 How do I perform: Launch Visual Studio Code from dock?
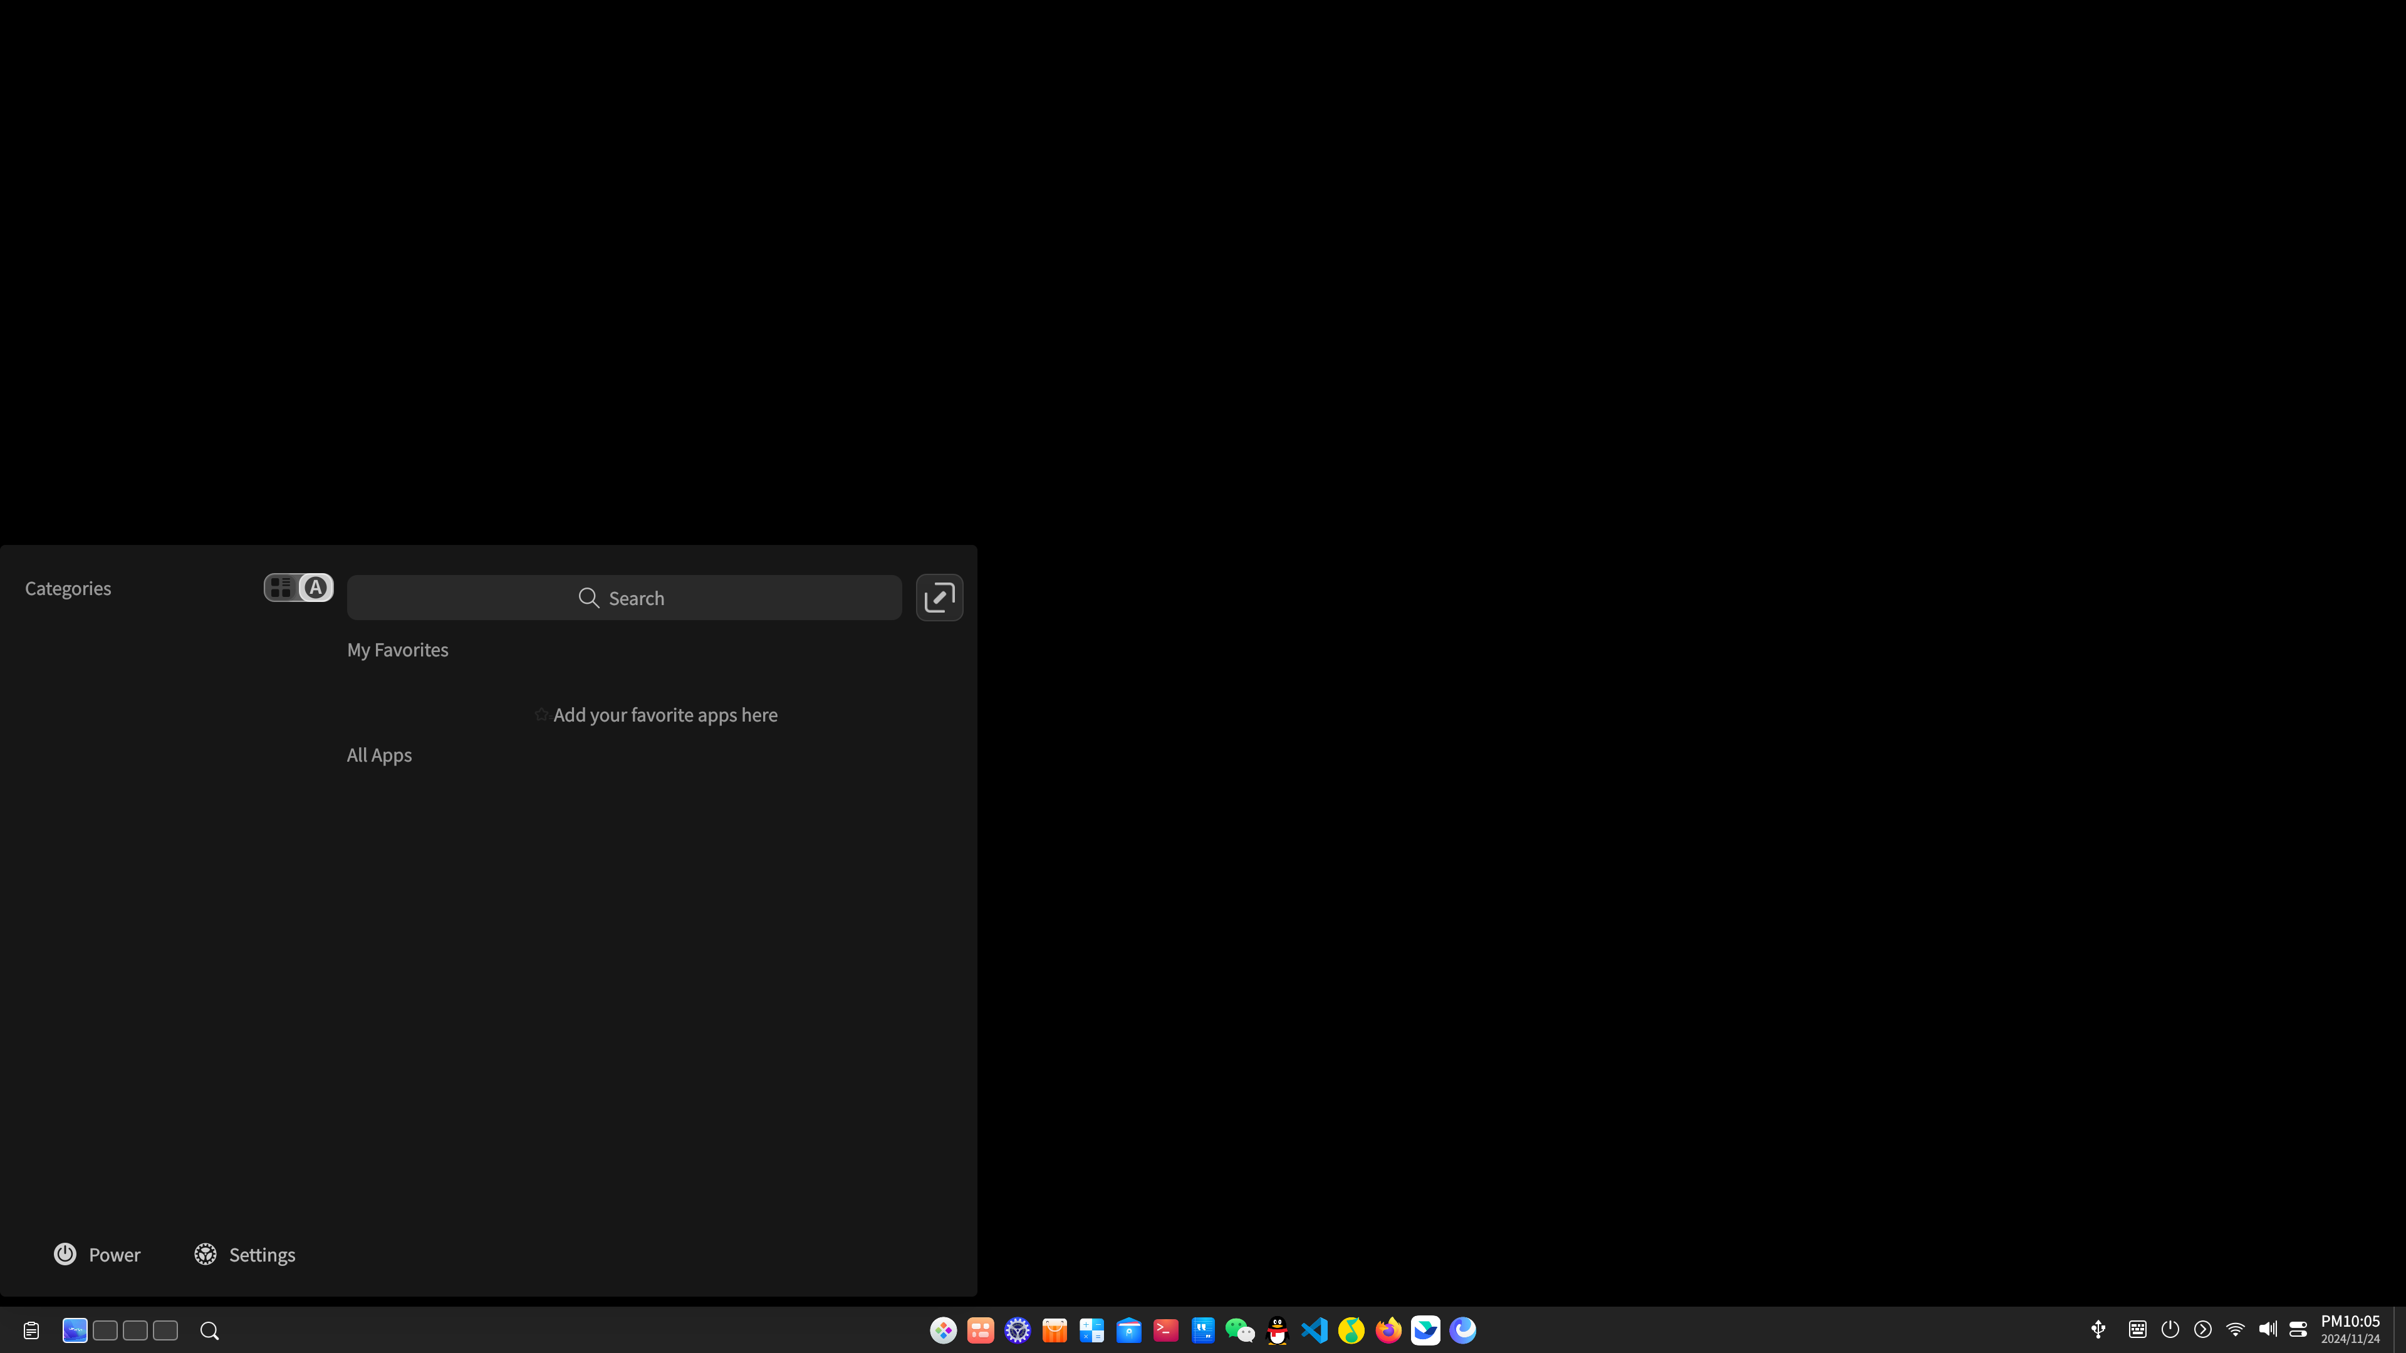pyautogui.click(x=1314, y=1330)
